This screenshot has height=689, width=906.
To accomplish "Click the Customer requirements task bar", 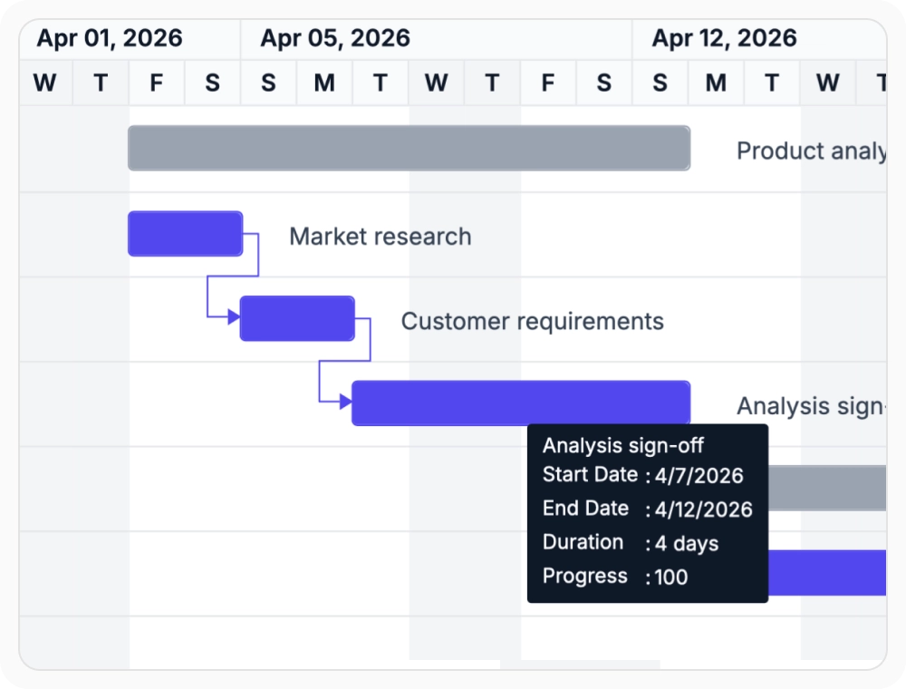I will [x=297, y=318].
